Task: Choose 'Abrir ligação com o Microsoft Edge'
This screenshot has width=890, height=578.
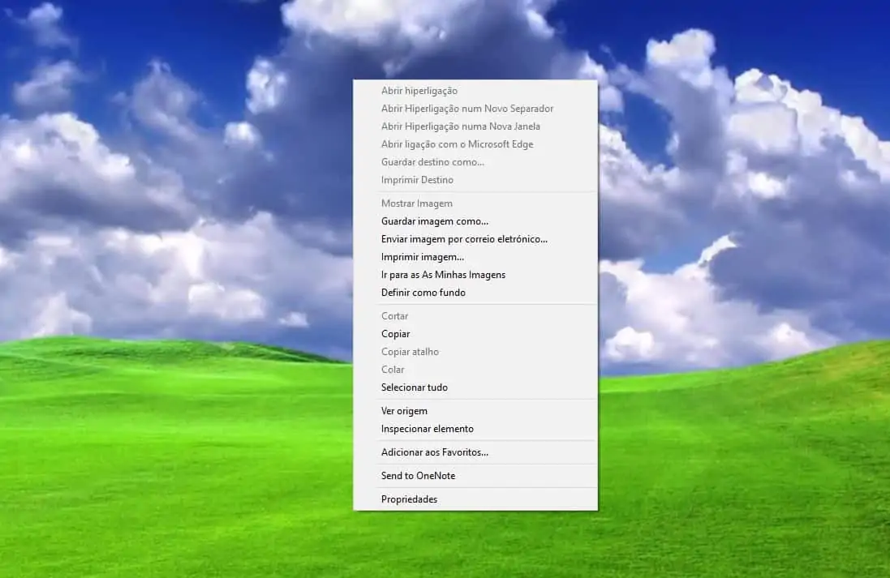Action: click(x=475, y=144)
